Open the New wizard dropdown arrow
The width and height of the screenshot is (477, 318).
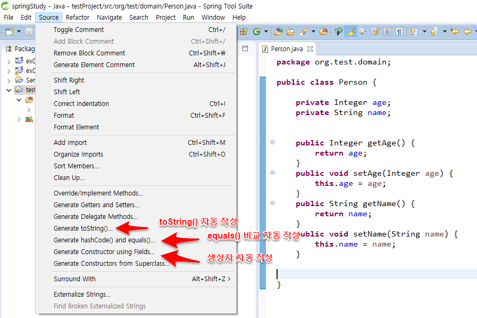pyautogui.click(x=19, y=31)
